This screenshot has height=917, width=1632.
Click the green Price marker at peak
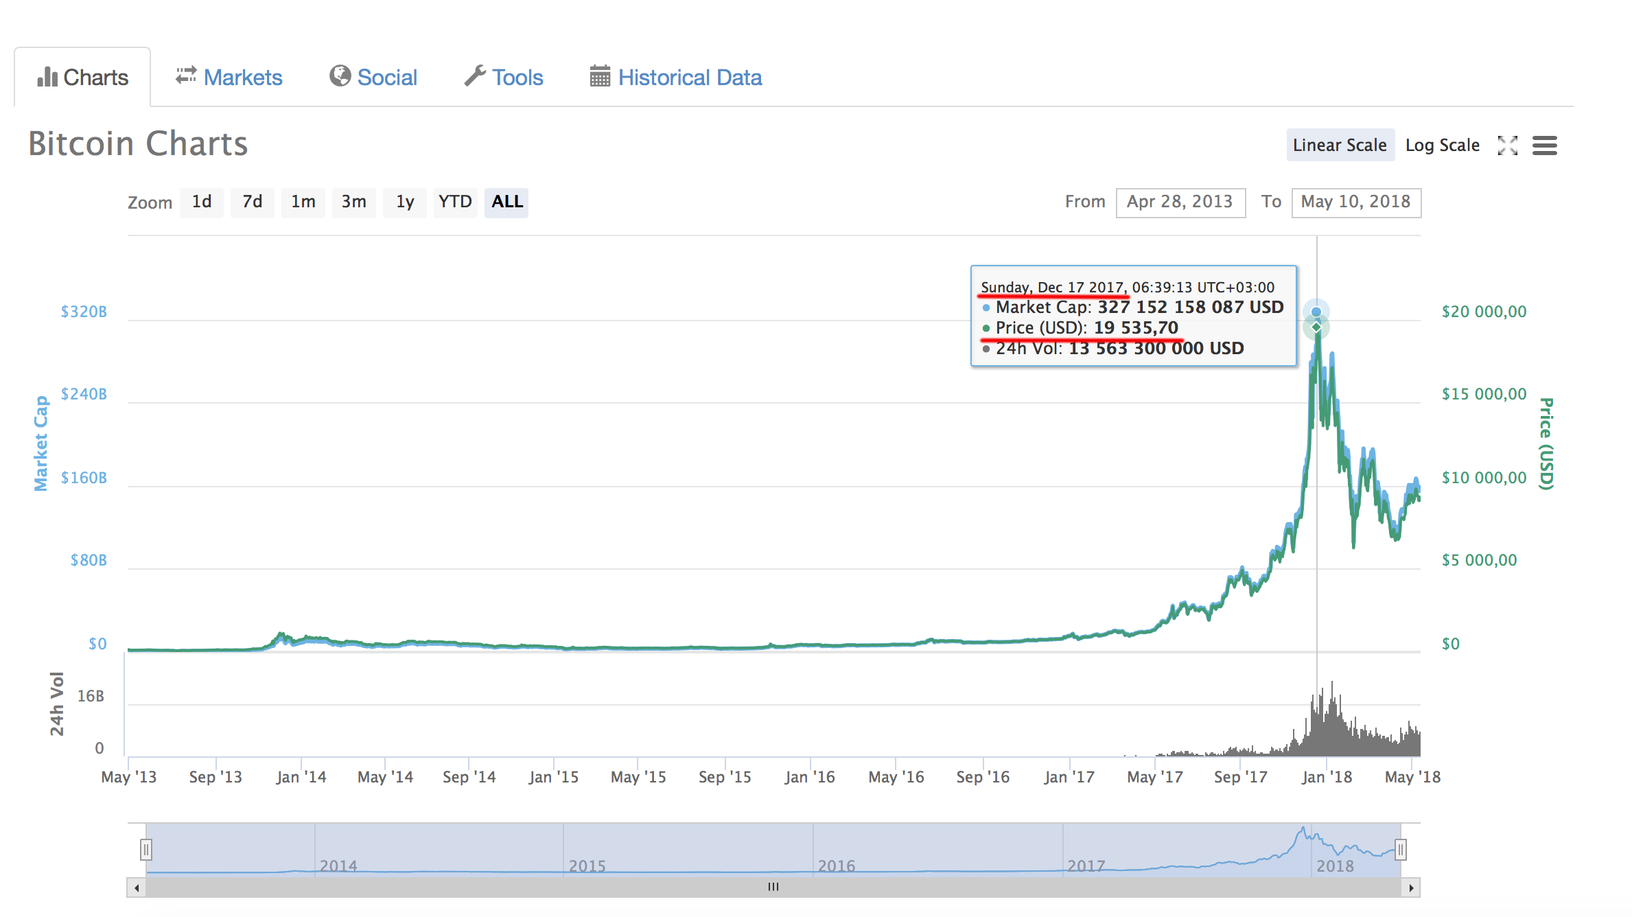click(x=1316, y=327)
